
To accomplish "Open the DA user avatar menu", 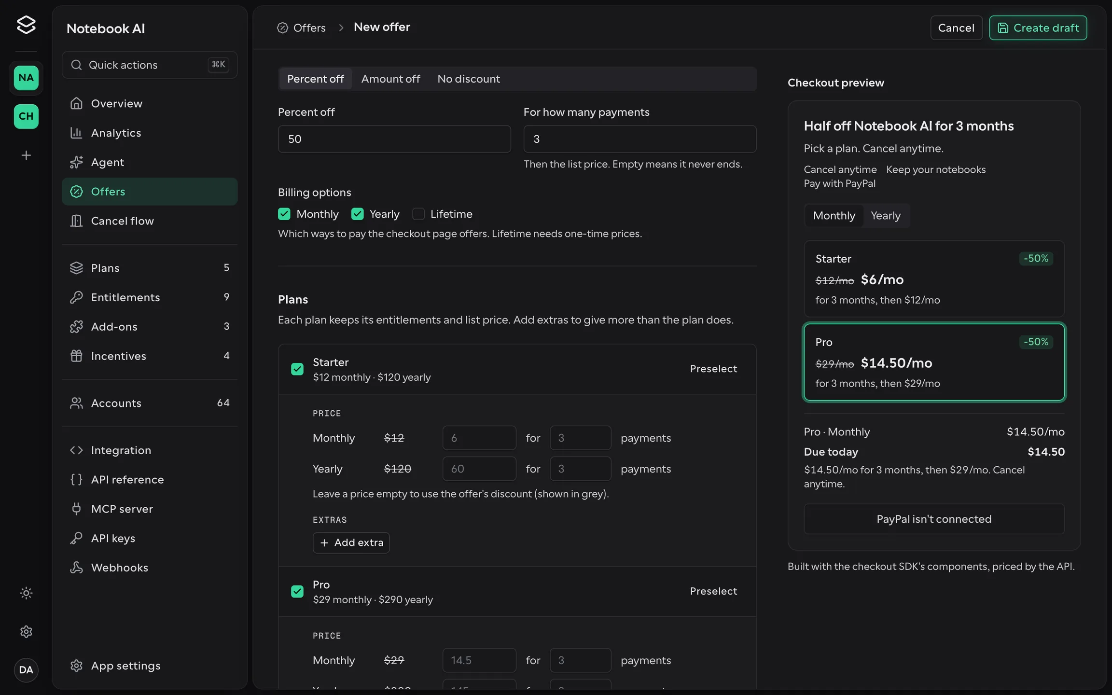I will 26,670.
